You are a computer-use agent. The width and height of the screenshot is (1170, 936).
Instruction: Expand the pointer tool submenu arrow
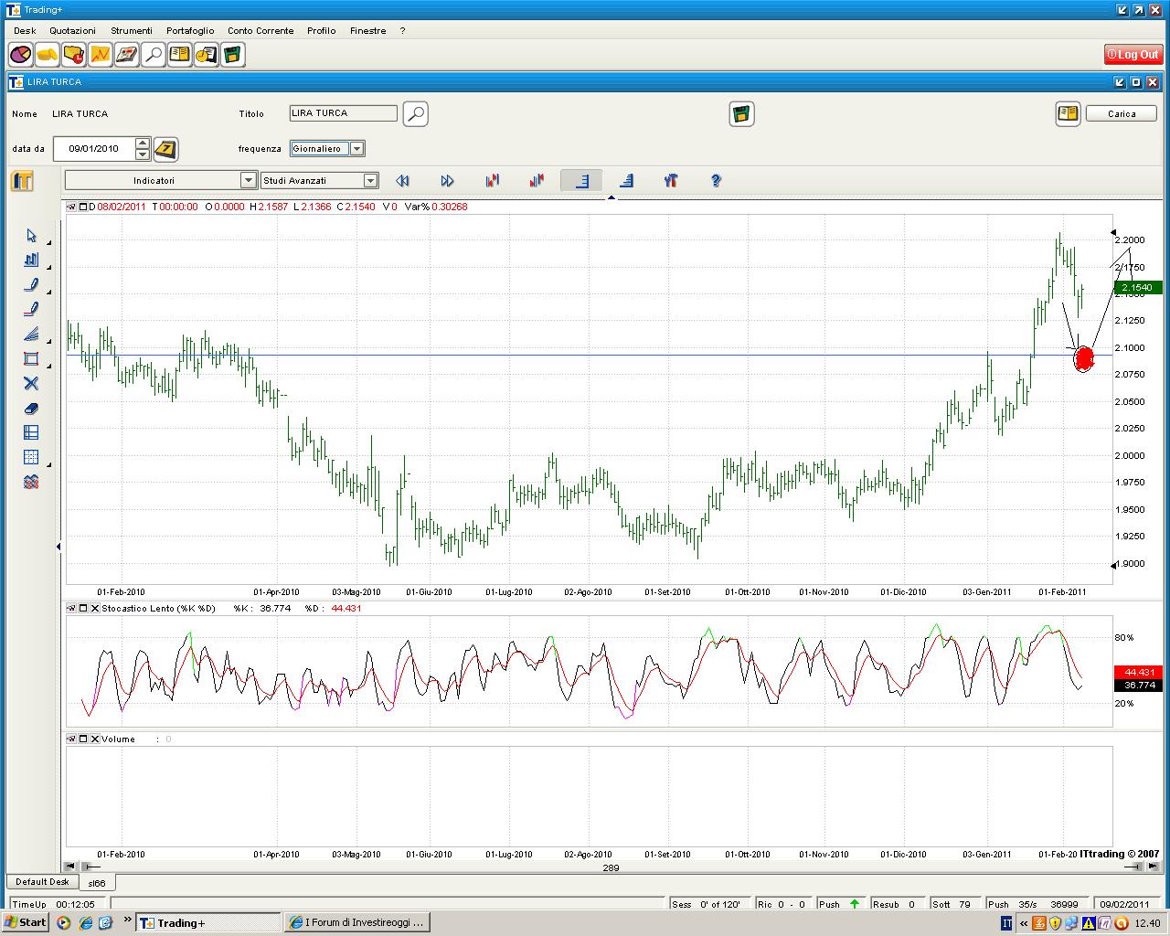(x=48, y=241)
